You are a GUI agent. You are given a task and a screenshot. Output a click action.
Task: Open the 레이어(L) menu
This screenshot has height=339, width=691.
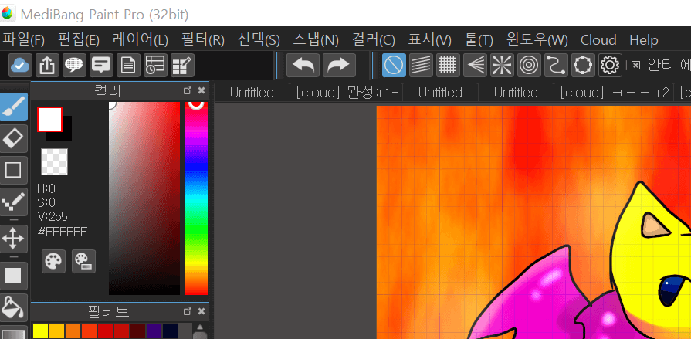point(141,40)
